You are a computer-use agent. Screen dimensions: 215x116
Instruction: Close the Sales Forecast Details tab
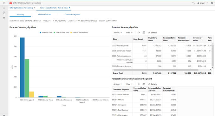69,8
